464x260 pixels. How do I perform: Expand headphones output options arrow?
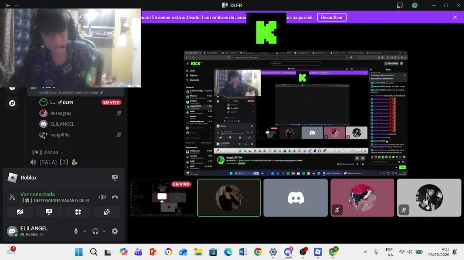tap(104, 231)
